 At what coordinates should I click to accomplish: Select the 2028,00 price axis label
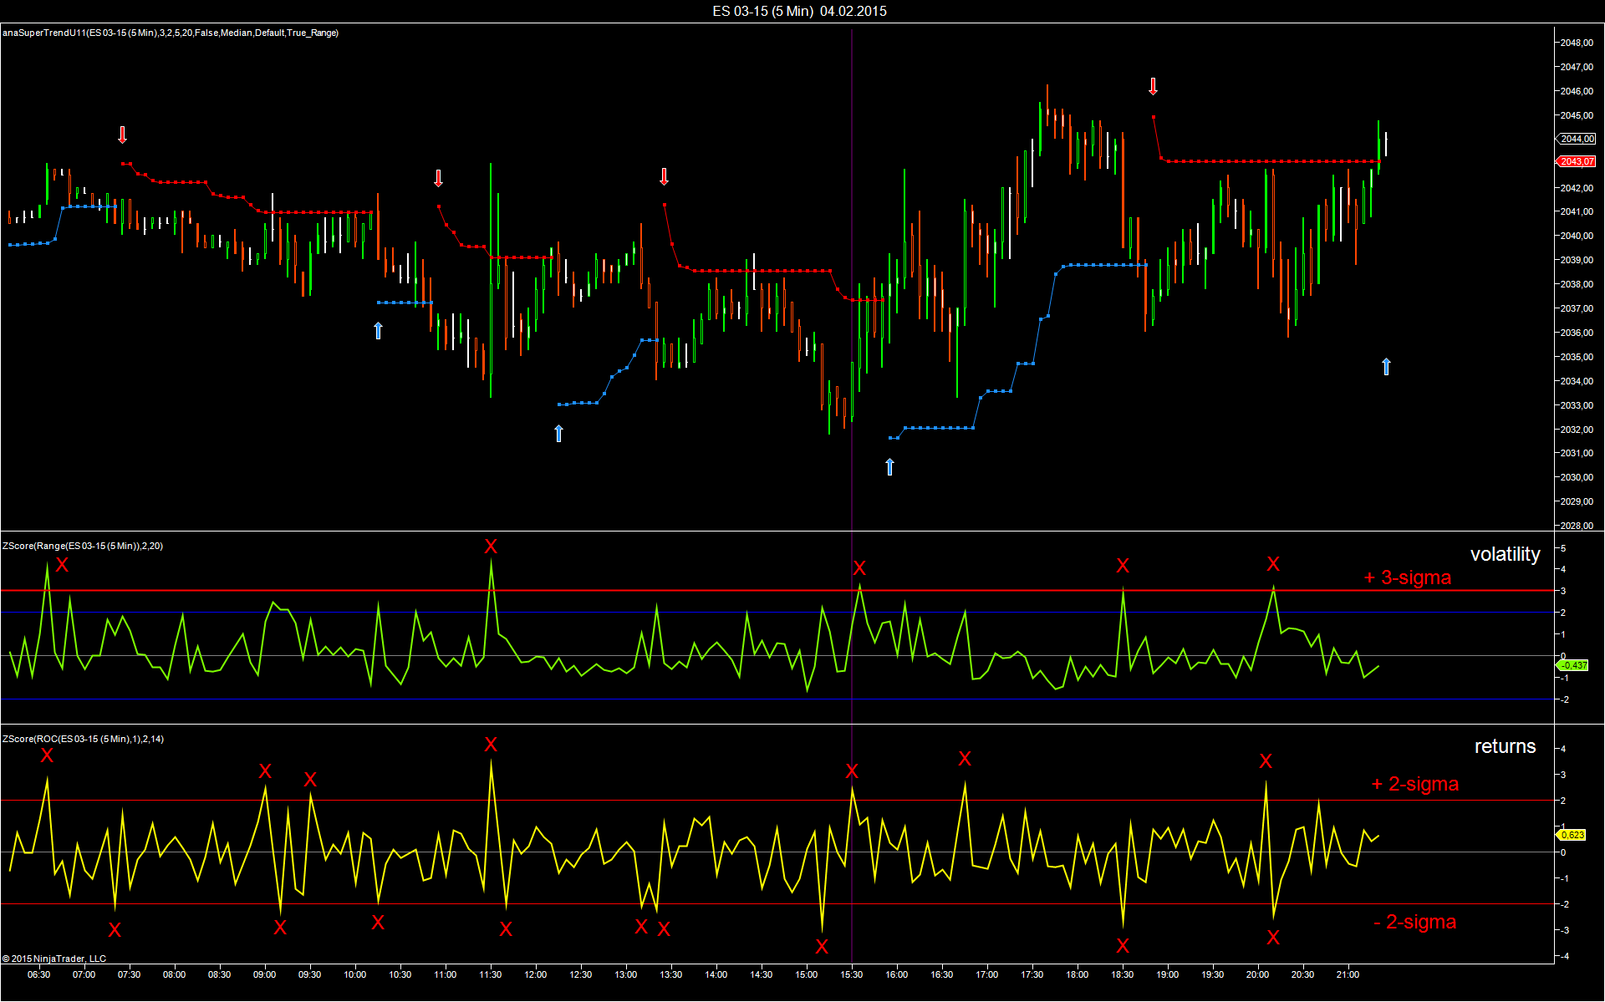pos(1577,526)
